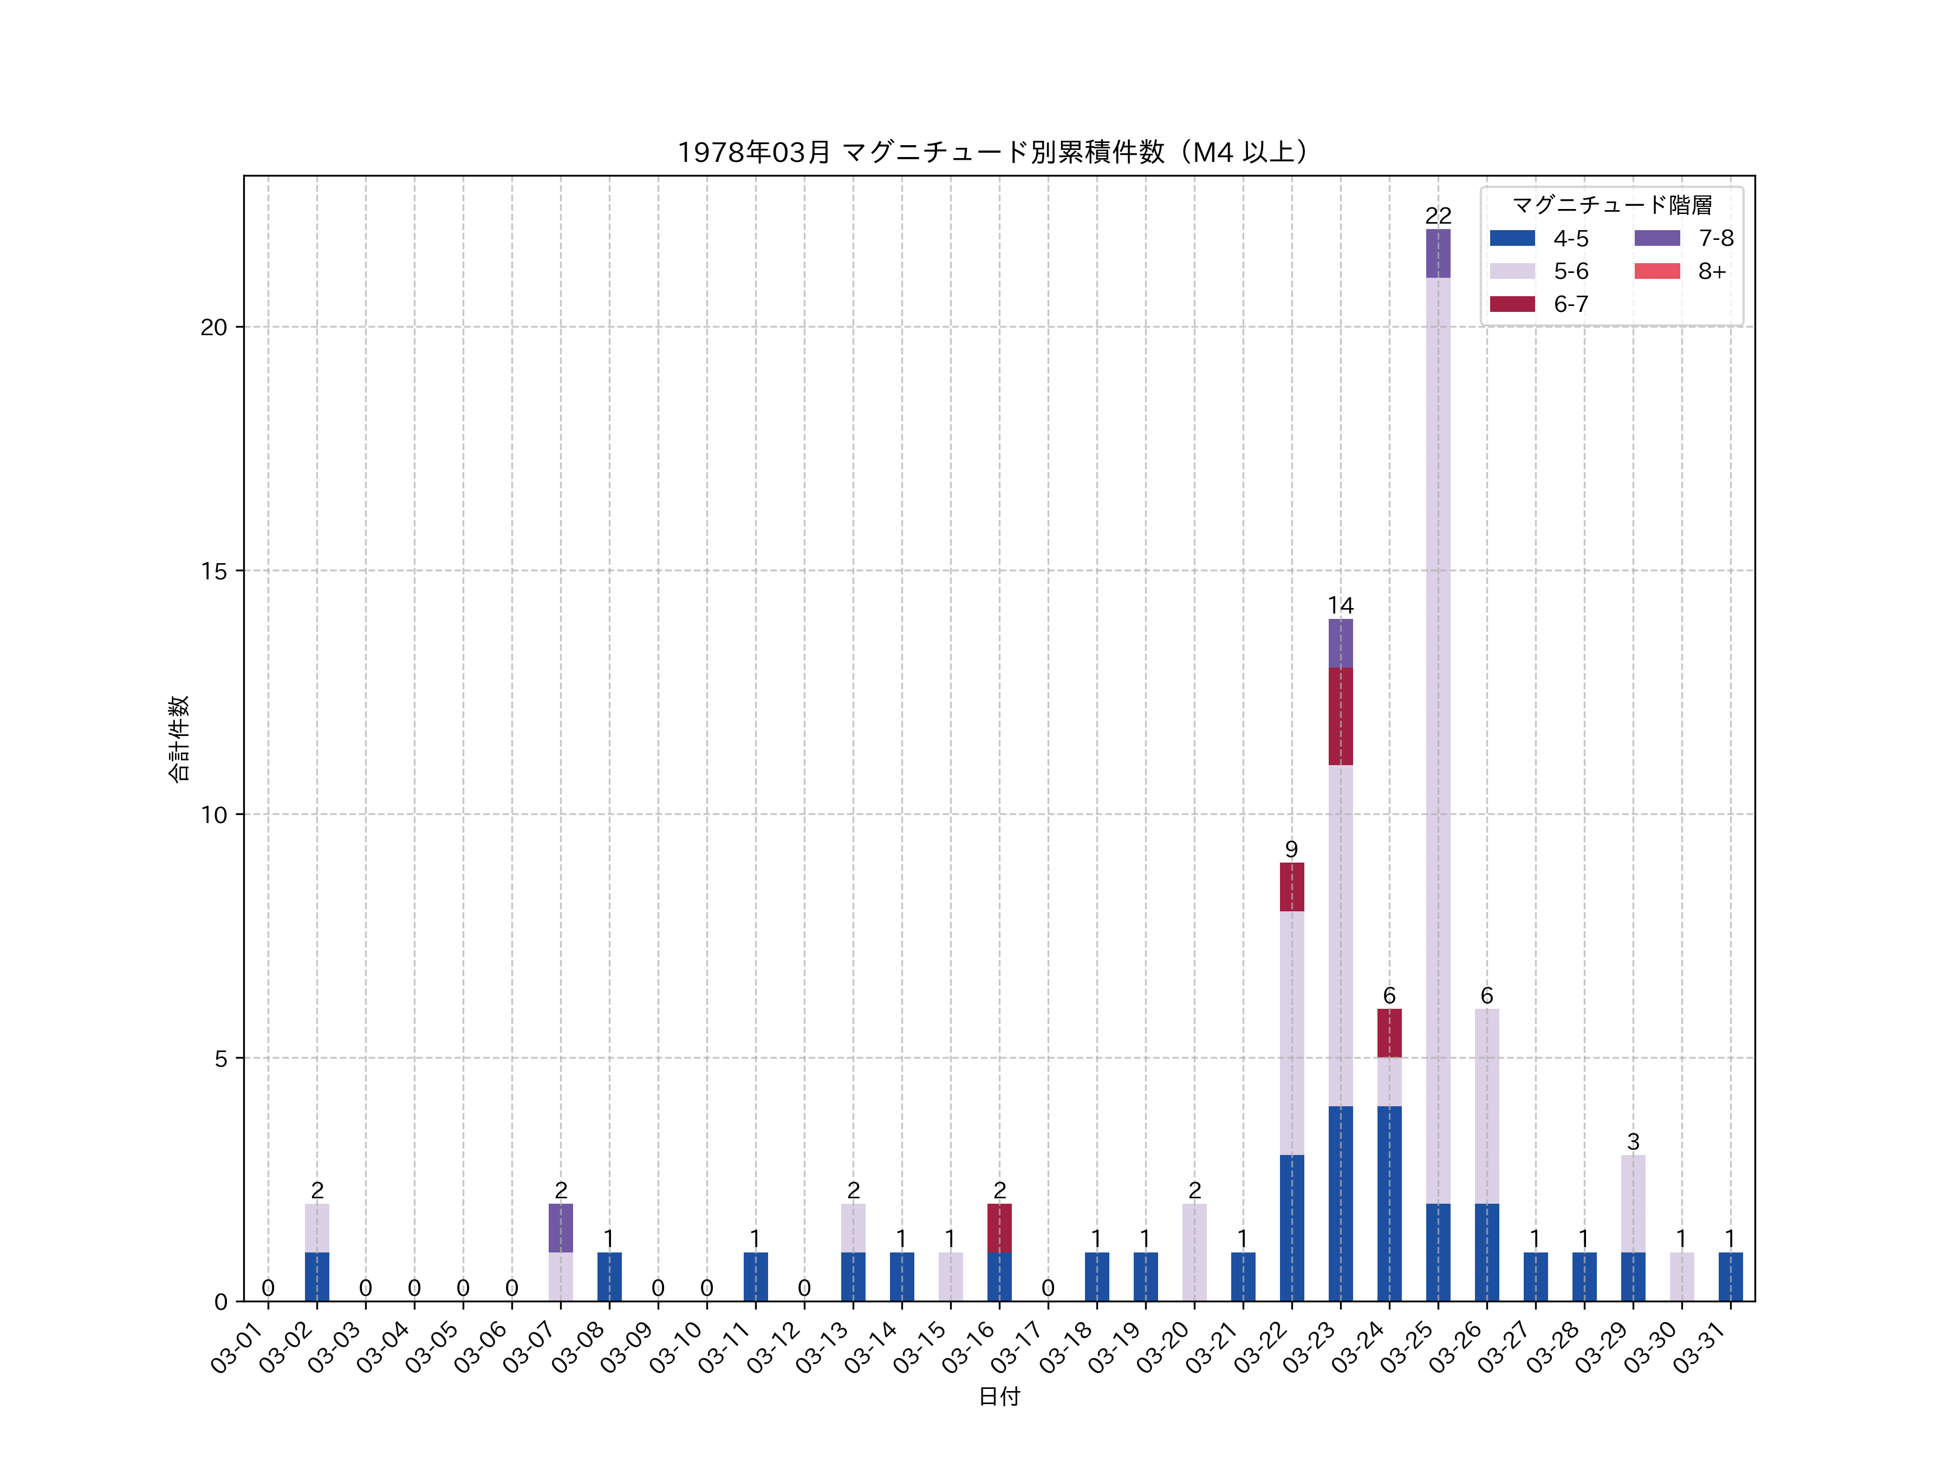Click the 7-8 legend color swatch
This screenshot has height=1462, width=1950.
click(1656, 238)
